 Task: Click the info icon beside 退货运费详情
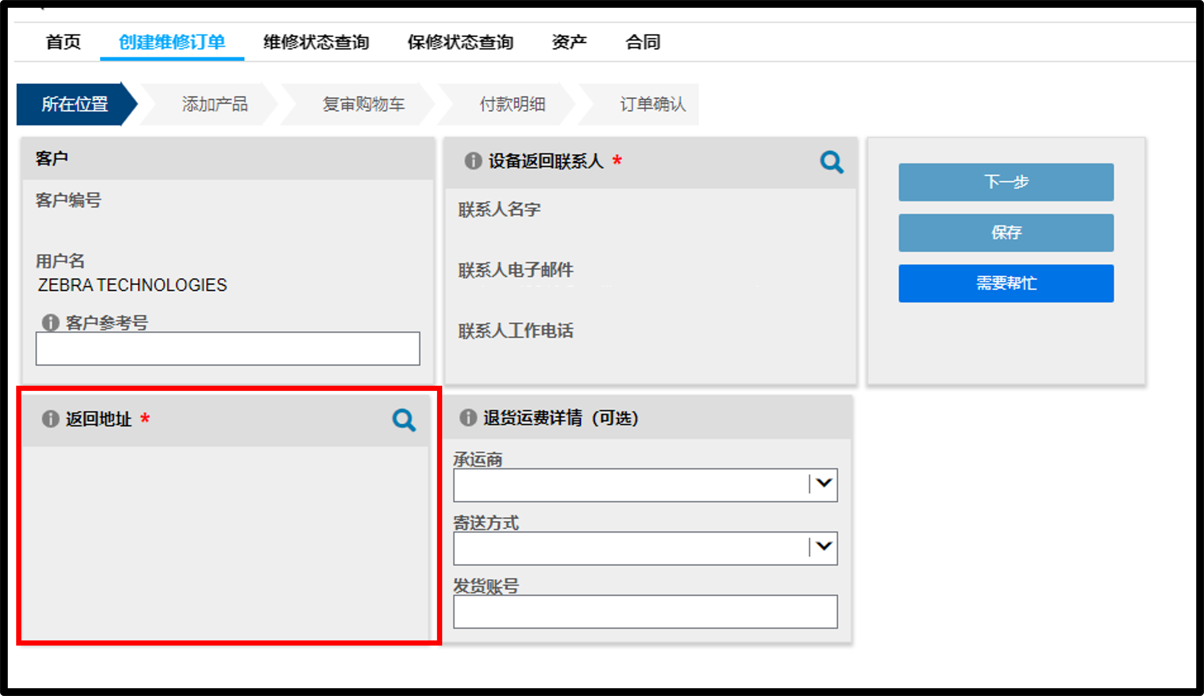tap(468, 417)
